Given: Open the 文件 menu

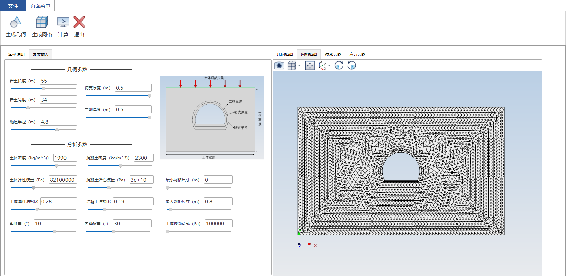Looking at the screenshot, I should [13, 6].
